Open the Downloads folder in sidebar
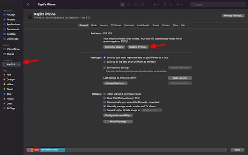Image resolution: width=248 pixels, height=155 pixels. click(12, 39)
